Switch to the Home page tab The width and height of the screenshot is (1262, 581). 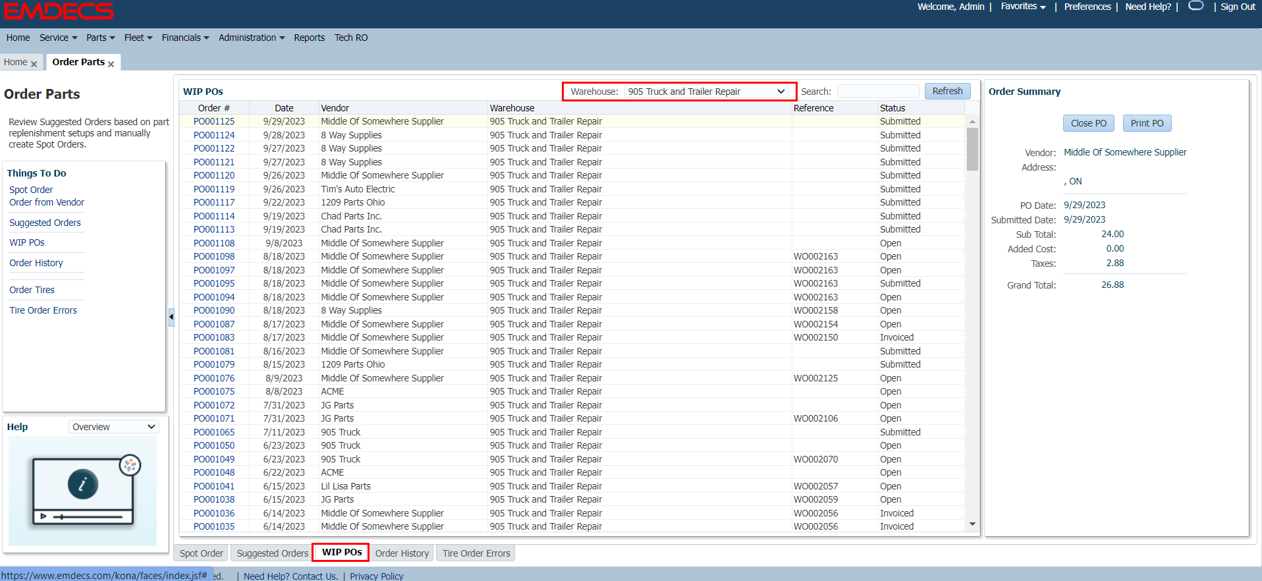coord(16,62)
